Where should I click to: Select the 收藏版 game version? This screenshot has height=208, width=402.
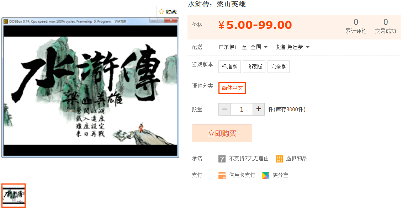pyautogui.click(x=254, y=66)
